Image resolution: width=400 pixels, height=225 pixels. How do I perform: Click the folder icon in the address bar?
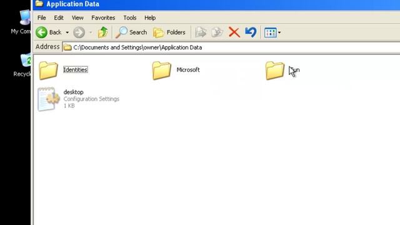click(x=67, y=47)
